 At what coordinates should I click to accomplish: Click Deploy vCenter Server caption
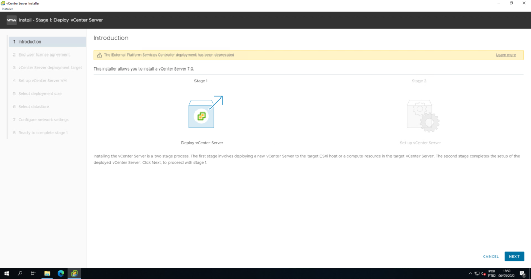coord(202,143)
